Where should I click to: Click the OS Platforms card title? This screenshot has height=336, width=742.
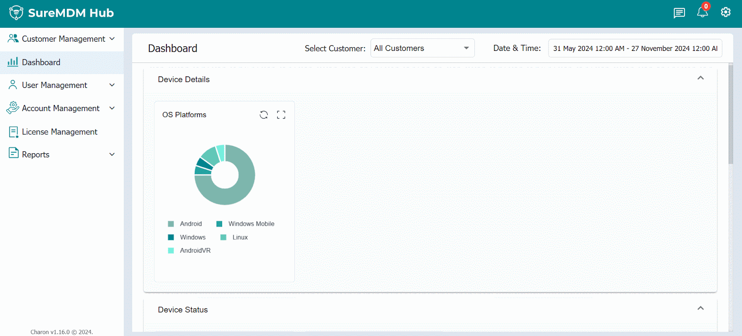(x=184, y=115)
